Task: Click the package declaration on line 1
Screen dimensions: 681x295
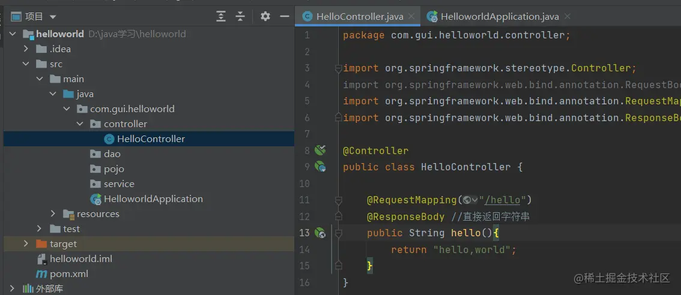Action: 456,35
